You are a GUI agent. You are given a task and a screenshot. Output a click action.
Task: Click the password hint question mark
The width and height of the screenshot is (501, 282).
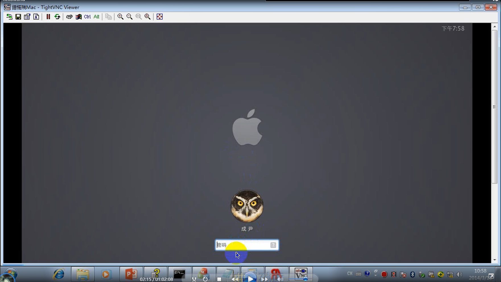coord(273,245)
